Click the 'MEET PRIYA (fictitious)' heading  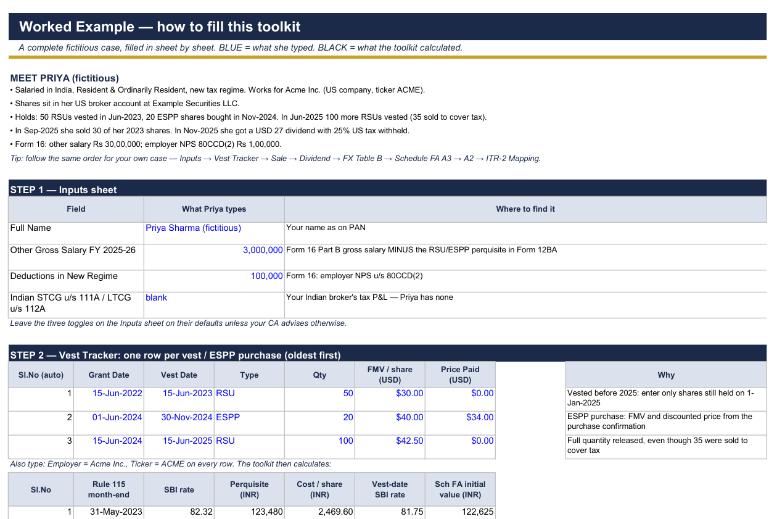point(65,78)
